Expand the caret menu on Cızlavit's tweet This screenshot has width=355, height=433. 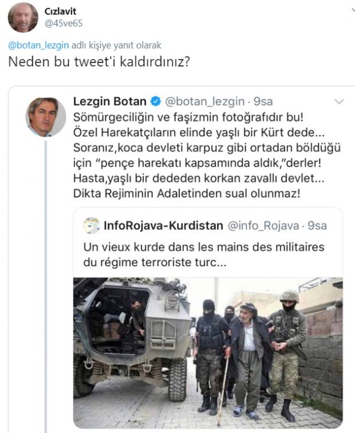350,11
